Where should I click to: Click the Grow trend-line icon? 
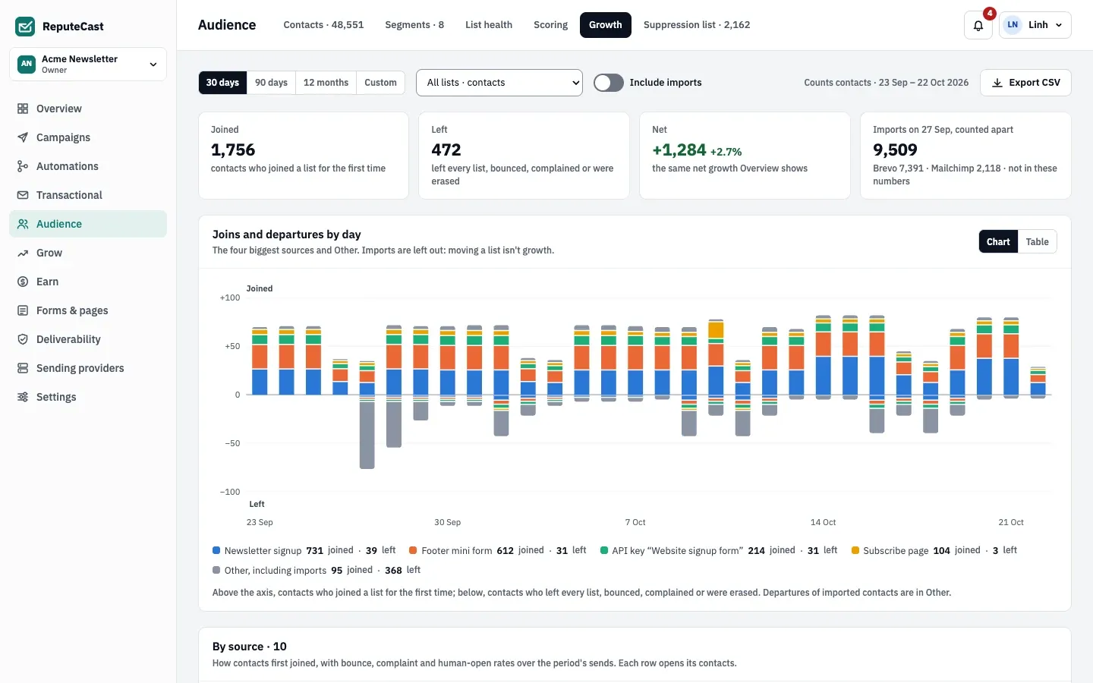pos(23,253)
